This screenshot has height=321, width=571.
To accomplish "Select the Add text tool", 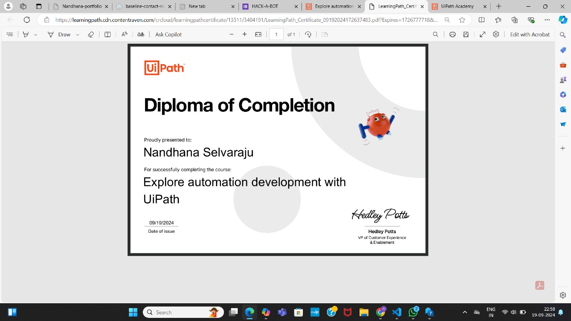I will (108, 34).
